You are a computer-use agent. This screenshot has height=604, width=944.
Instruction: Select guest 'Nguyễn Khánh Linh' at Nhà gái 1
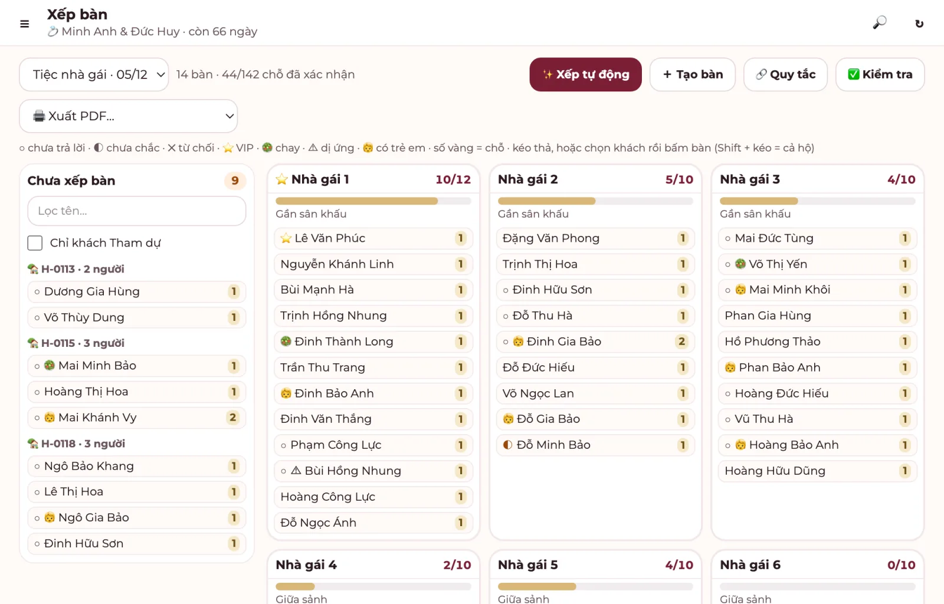coord(373,264)
